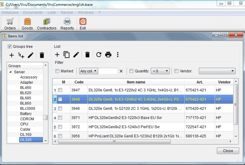Add a subgroup in Groups tree toolbar
Image resolution: width=245 pixels, height=165 pixels.
pyautogui.click(x=21, y=55)
